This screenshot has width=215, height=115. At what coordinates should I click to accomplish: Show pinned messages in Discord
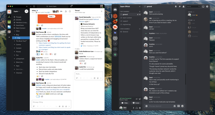click(180, 6)
